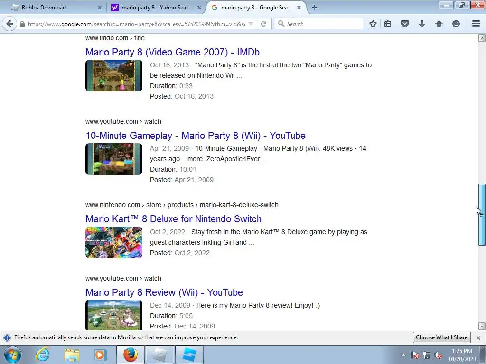Click the Duration: 5:05 text
This screenshot has height=364, width=486.
point(171,316)
